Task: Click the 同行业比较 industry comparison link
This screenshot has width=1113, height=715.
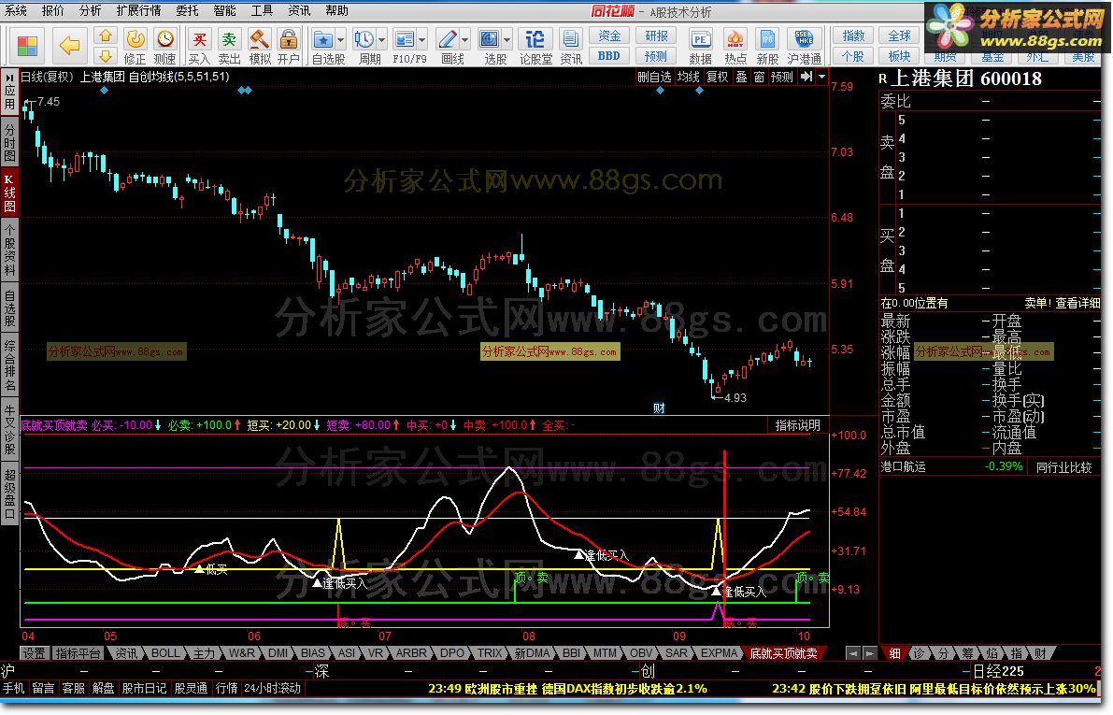Action: [1063, 467]
